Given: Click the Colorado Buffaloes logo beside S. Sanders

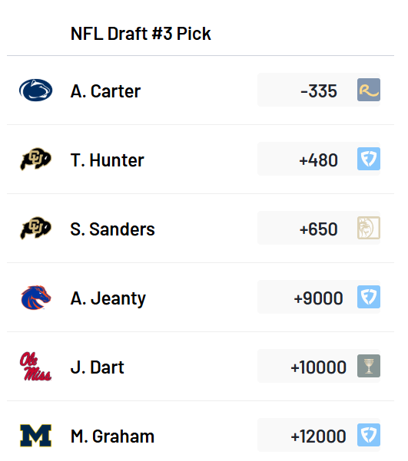Looking at the screenshot, I should pyautogui.click(x=35, y=228).
